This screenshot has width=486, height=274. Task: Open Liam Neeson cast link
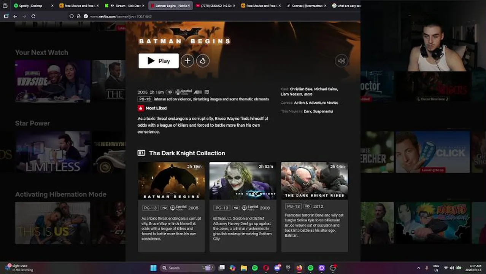291,94
